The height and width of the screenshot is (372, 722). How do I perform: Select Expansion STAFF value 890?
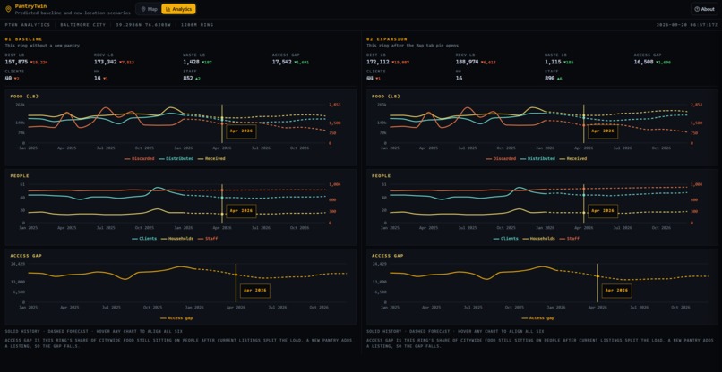click(x=549, y=78)
